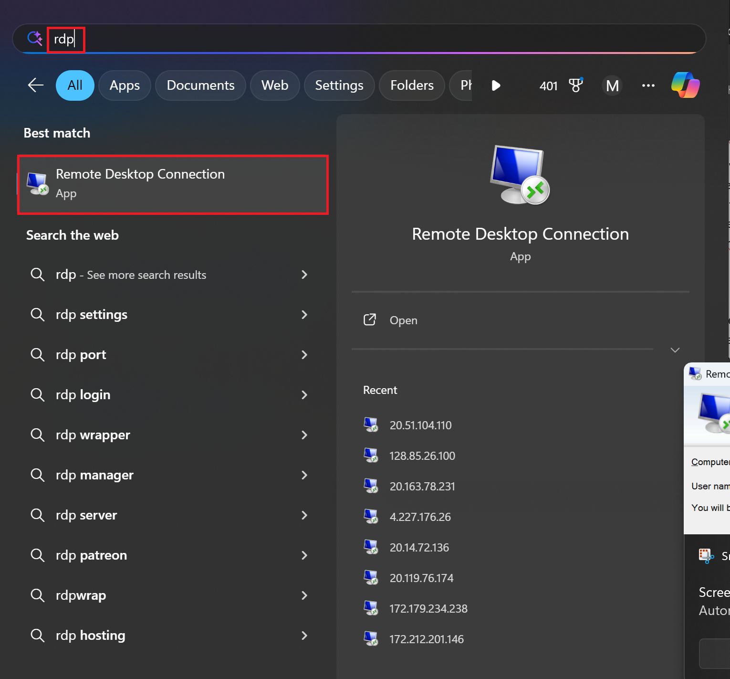Switch to the Folders filter tab

point(412,85)
